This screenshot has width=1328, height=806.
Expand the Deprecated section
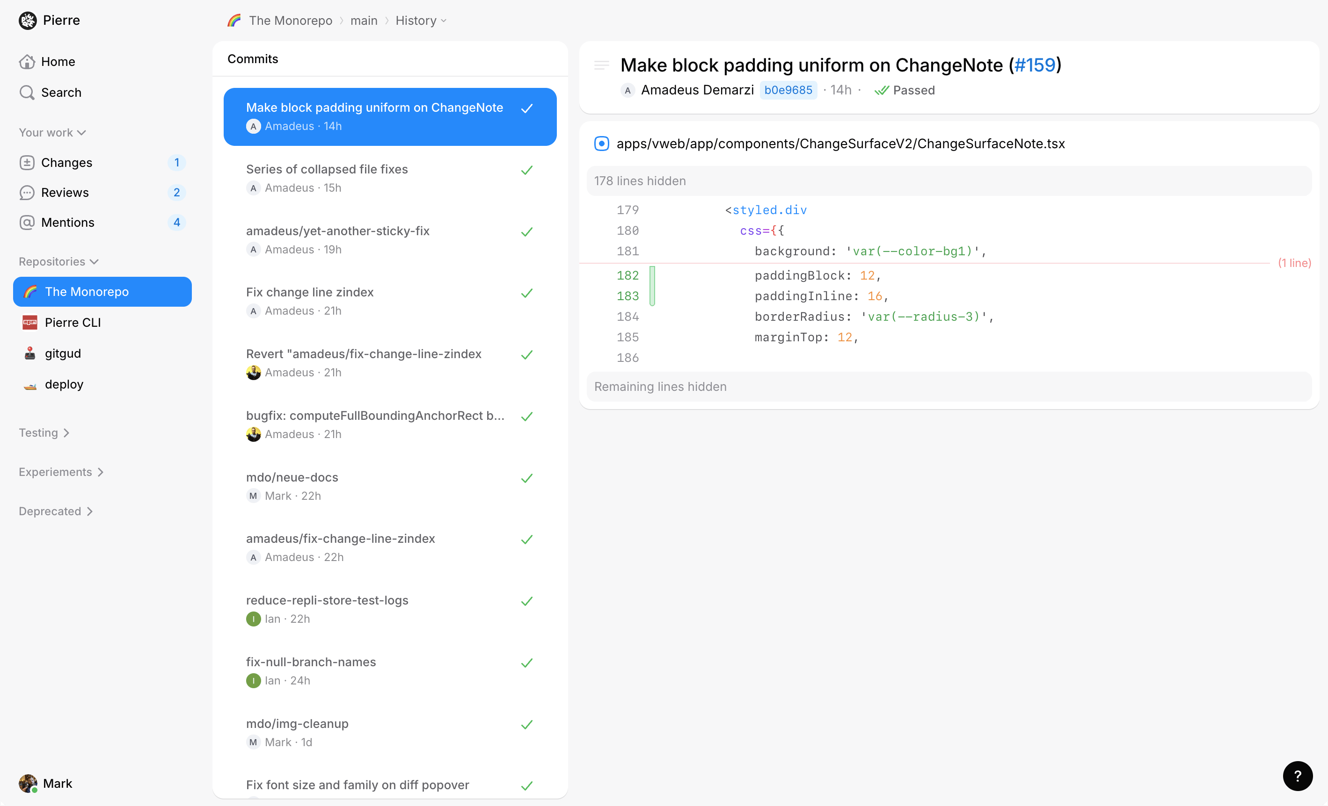[56, 511]
